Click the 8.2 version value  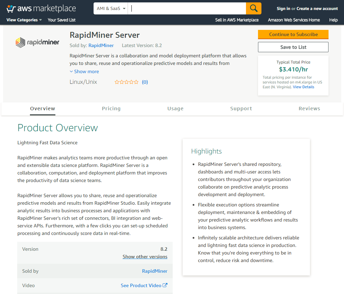(164, 249)
